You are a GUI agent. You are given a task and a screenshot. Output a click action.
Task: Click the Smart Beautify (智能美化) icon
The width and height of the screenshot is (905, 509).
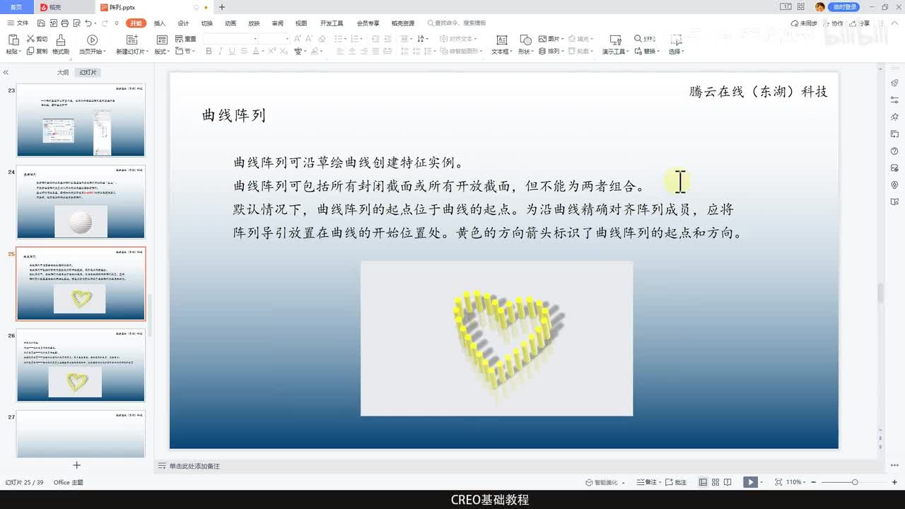click(589, 482)
